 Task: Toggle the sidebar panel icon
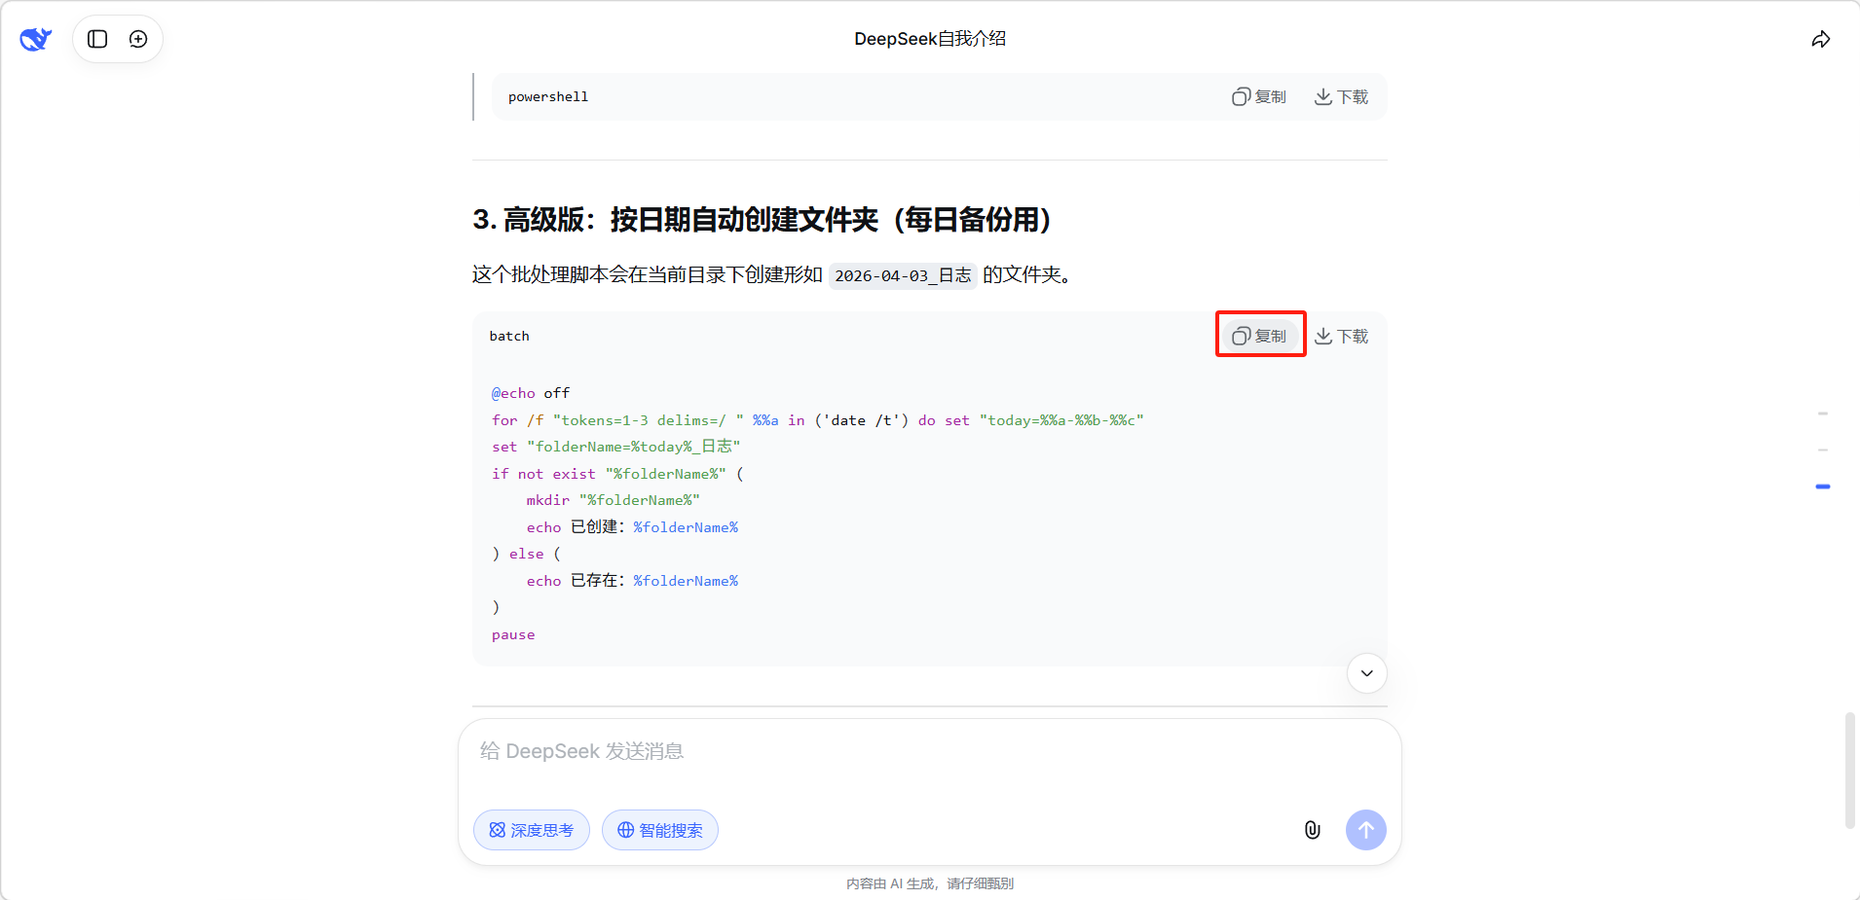pyautogui.click(x=97, y=39)
